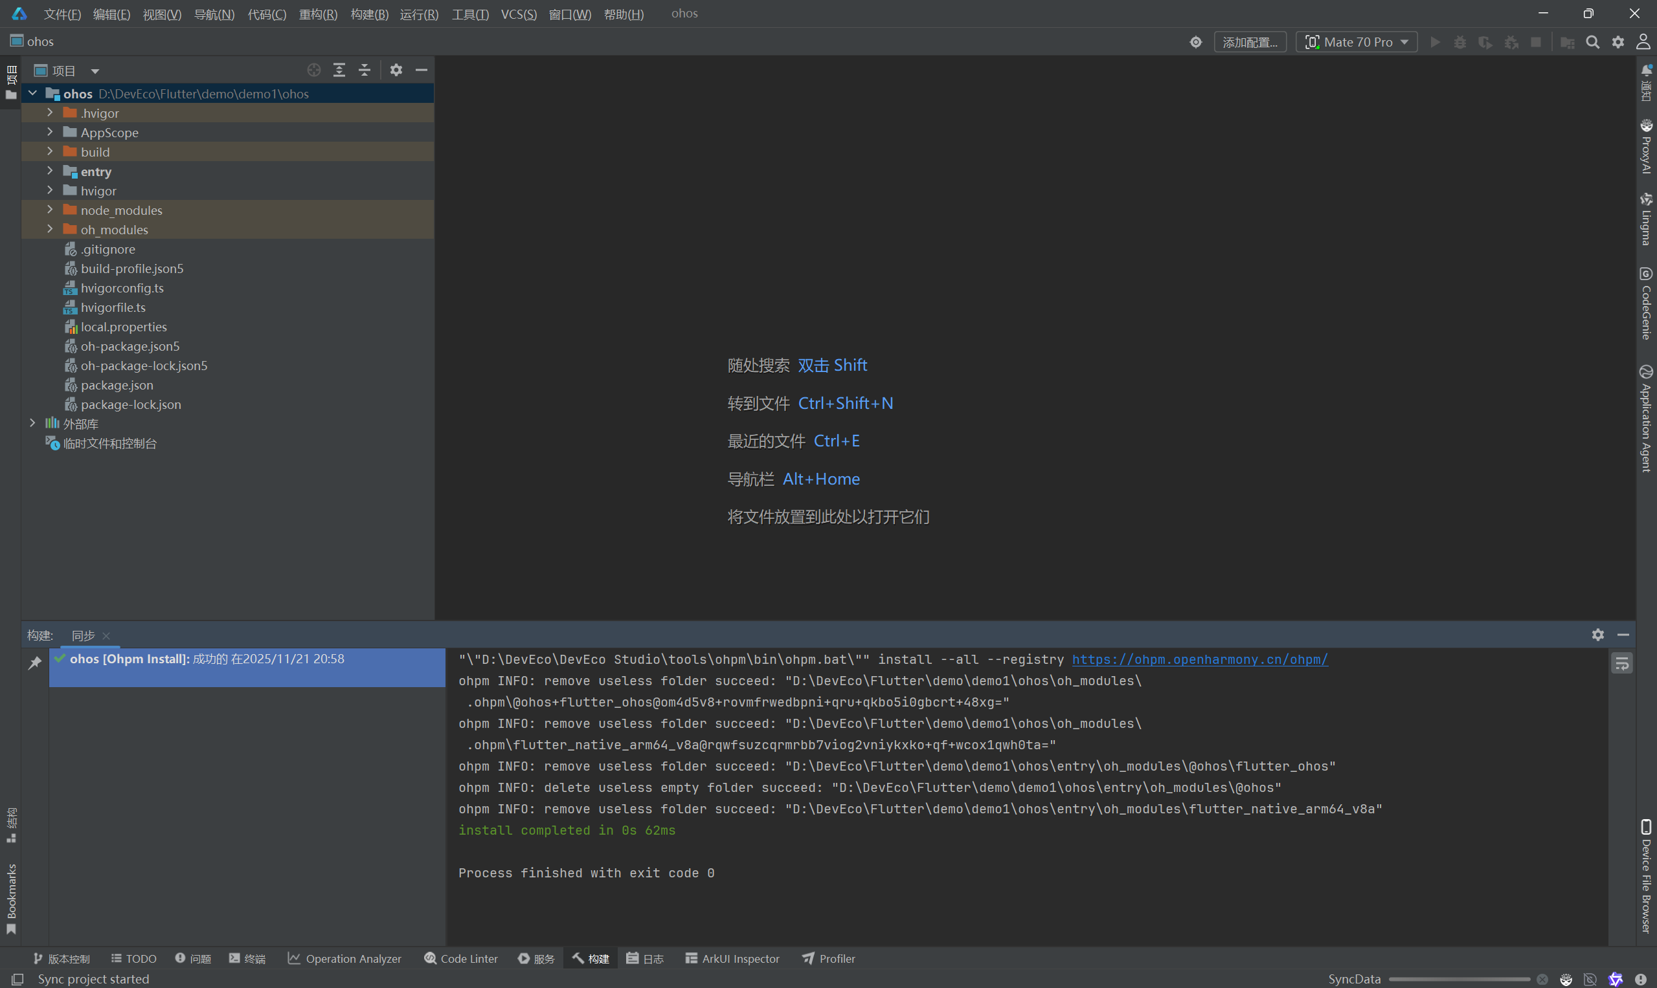
Task: Click the Debug bug icon in toolbar
Action: pos(1460,42)
